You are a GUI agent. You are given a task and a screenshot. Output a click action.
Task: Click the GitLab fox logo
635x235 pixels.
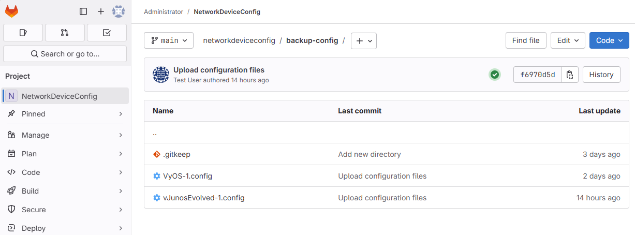coord(11,11)
